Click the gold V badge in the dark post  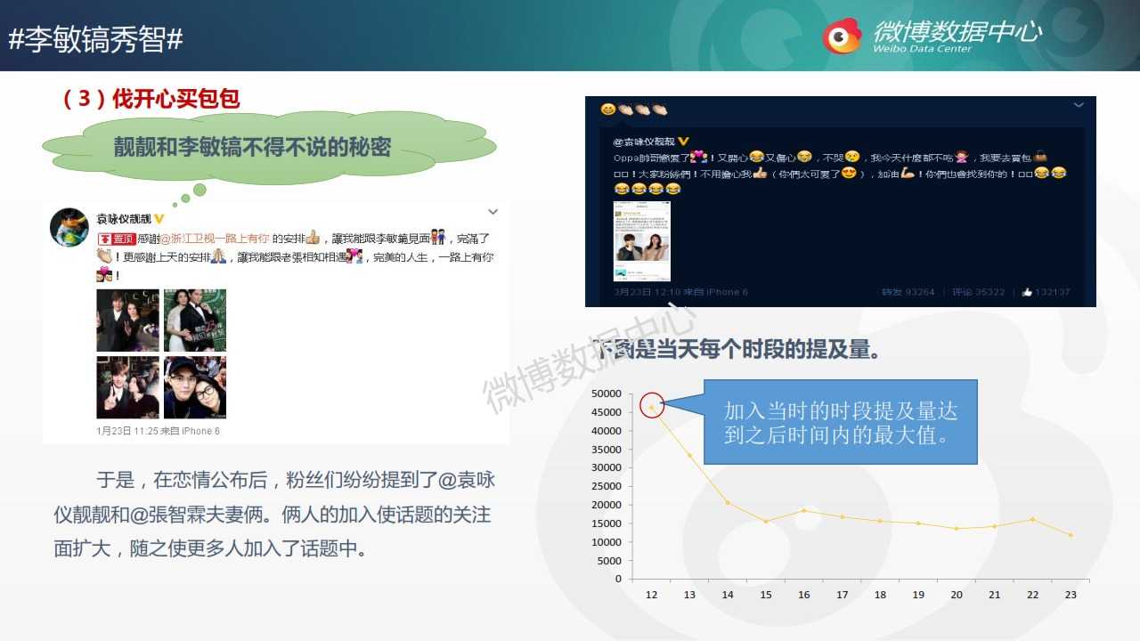pyautogui.click(x=683, y=142)
